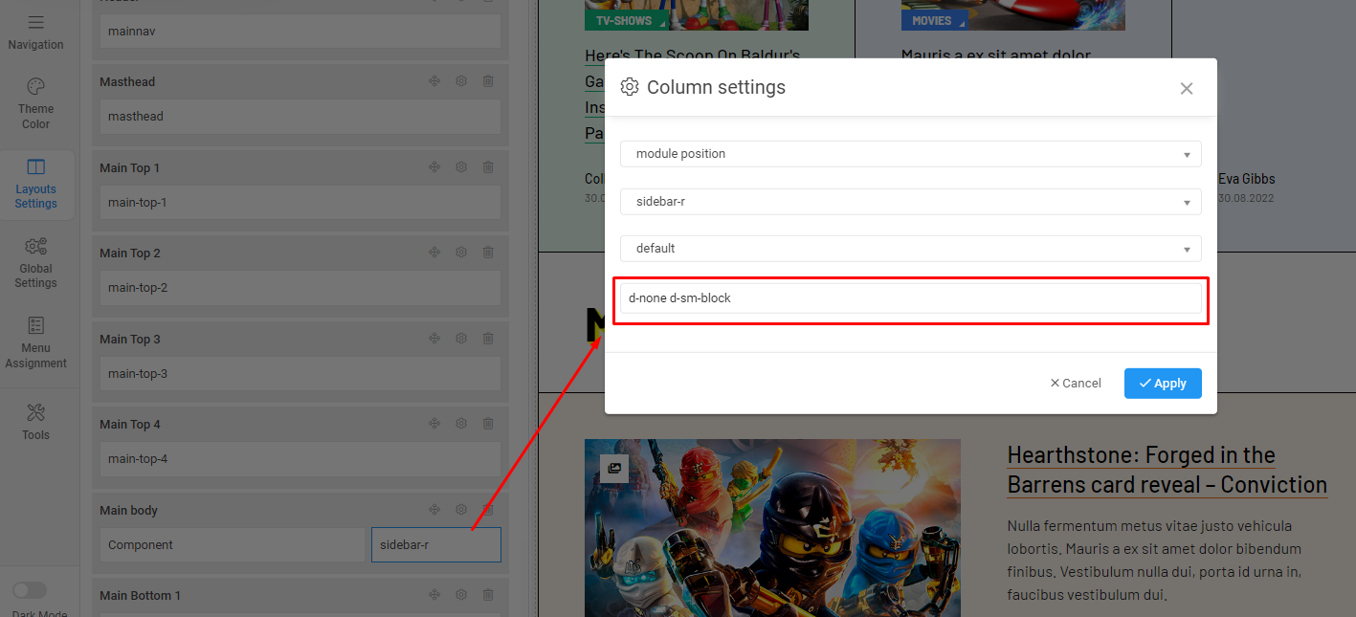The image size is (1356, 617).
Task: Open the sidebar-r position dropdown
Action: coord(910,202)
